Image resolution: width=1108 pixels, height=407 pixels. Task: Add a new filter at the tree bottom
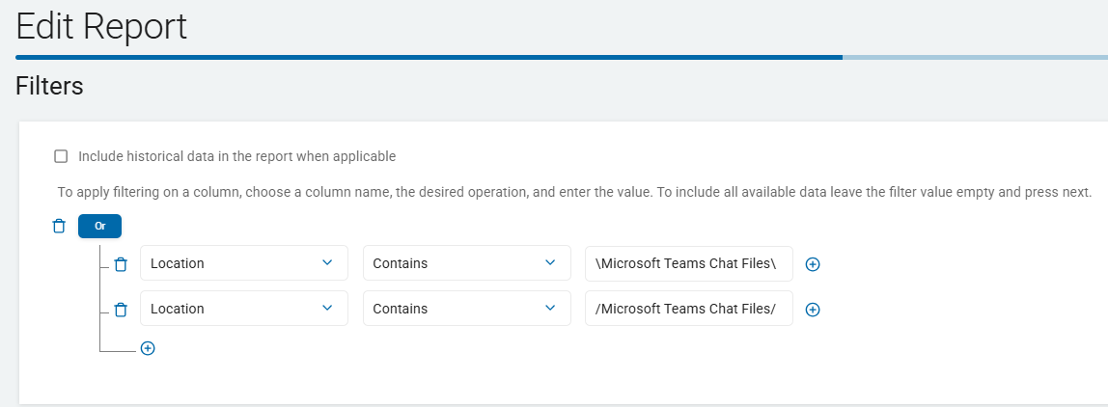click(x=148, y=348)
